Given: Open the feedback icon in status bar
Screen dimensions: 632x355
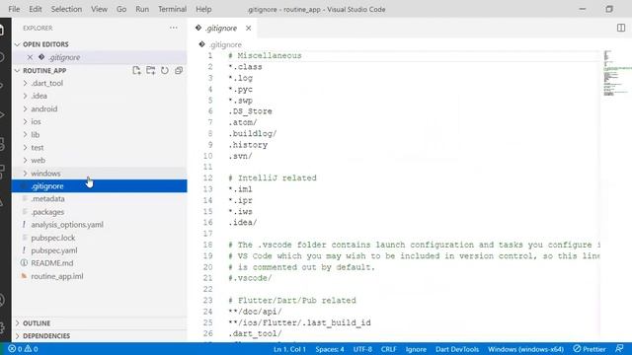Looking at the screenshot, I should (x=619, y=348).
